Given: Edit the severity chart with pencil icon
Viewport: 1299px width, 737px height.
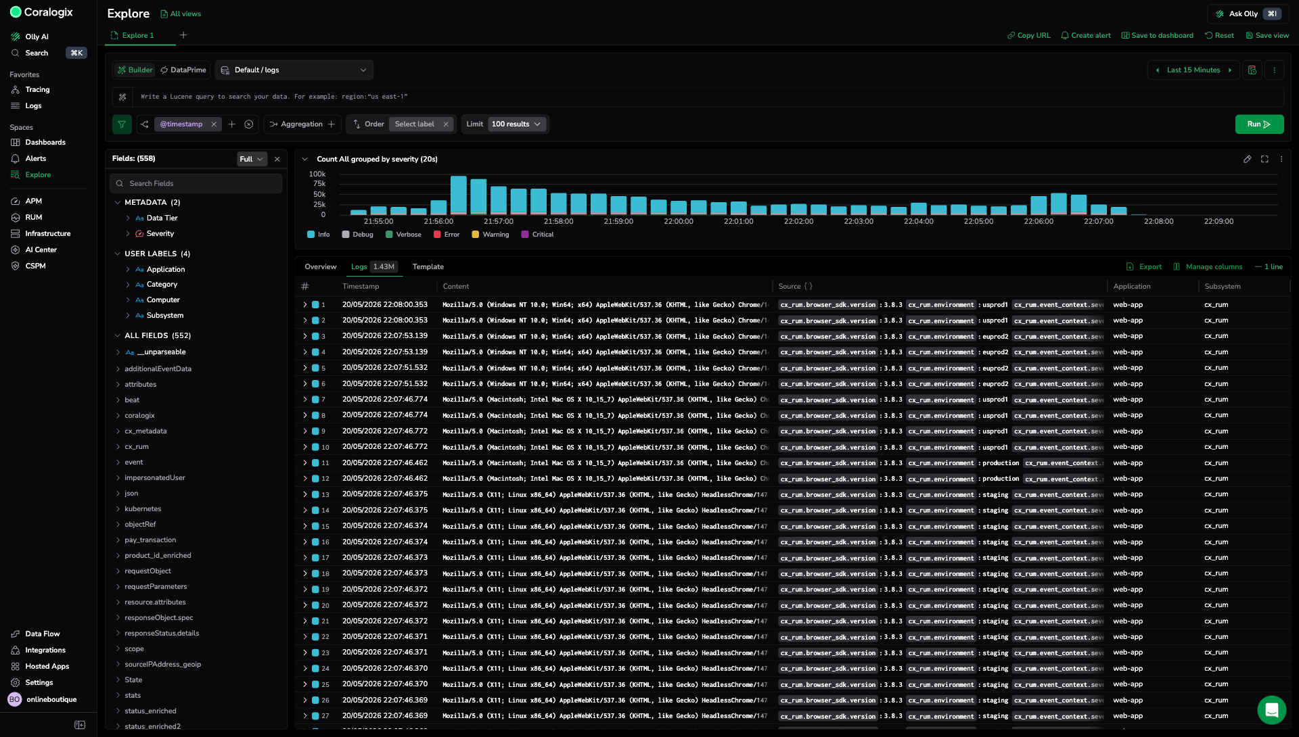Looking at the screenshot, I should 1247,159.
